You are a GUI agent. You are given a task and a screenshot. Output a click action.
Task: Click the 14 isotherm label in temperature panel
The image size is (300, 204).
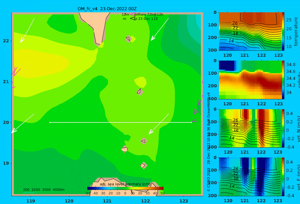(x=231, y=41)
